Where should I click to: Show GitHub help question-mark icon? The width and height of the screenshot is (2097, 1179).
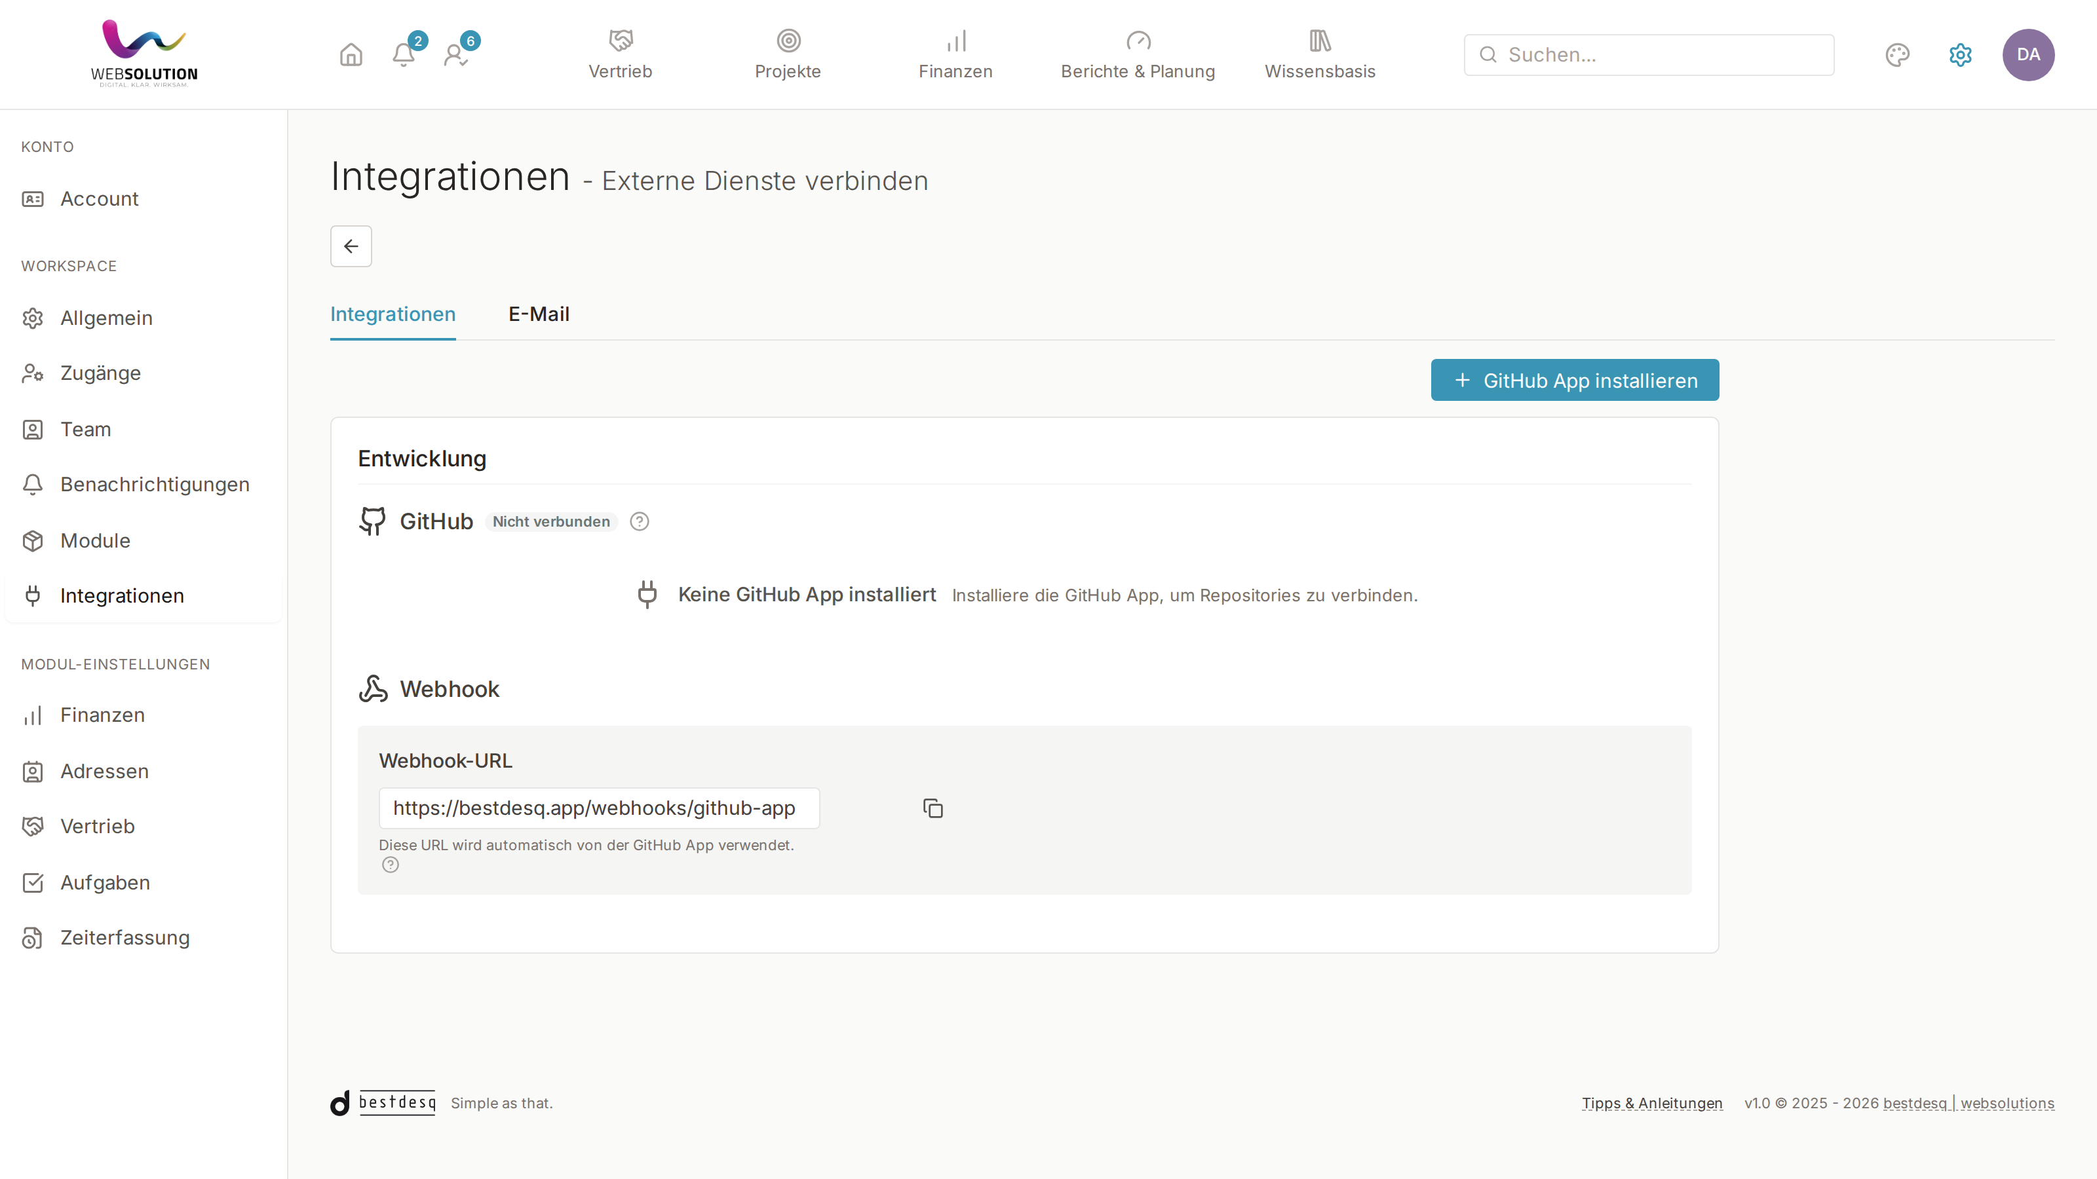pyautogui.click(x=639, y=521)
